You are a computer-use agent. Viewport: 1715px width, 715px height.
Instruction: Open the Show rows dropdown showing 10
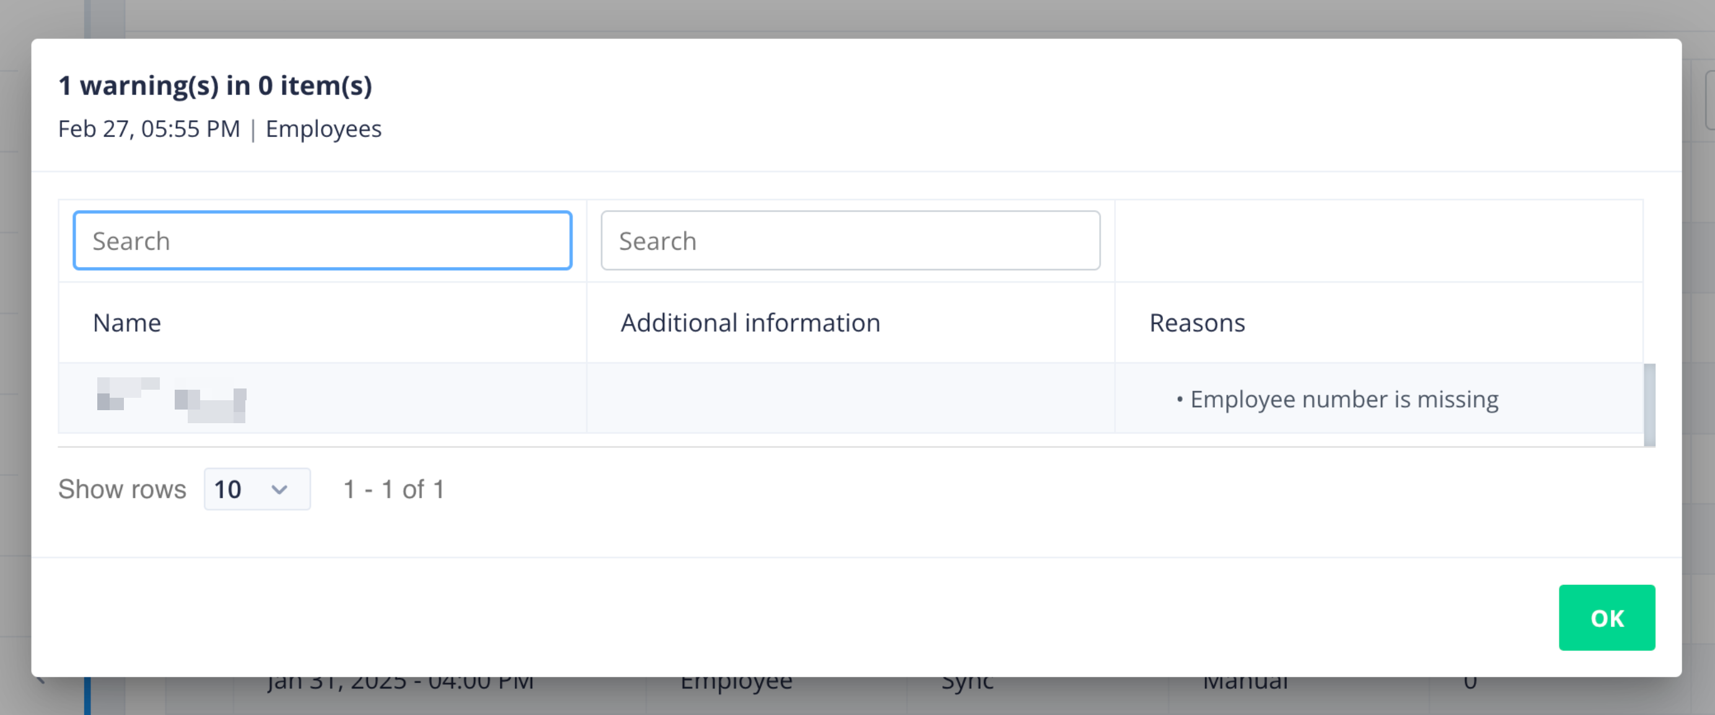(x=257, y=489)
